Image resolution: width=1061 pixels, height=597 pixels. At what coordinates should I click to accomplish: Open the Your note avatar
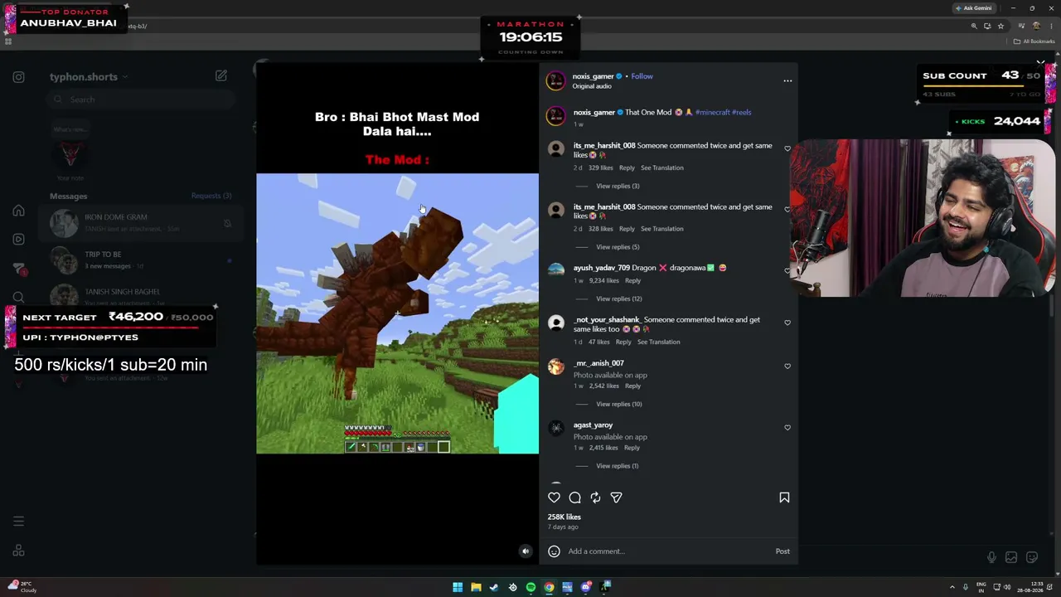[70, 154]
